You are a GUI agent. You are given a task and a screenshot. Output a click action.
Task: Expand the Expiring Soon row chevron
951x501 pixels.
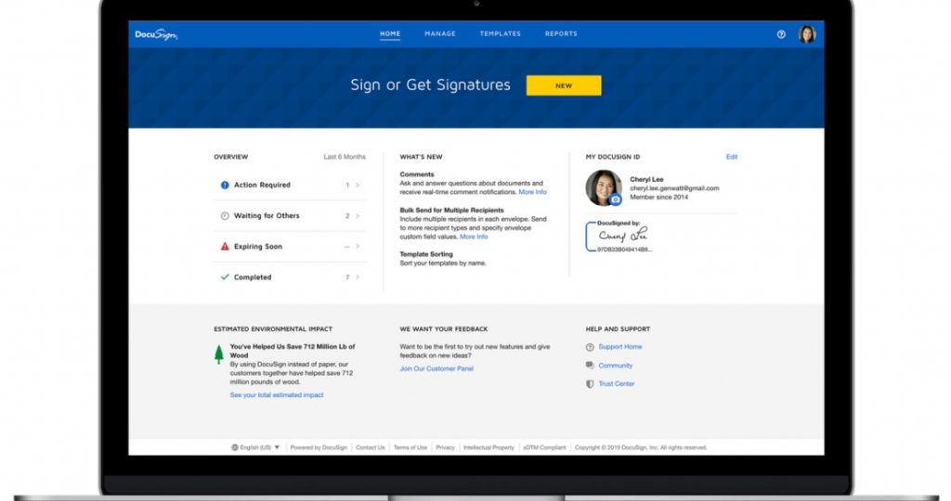(x=358, y=247)
